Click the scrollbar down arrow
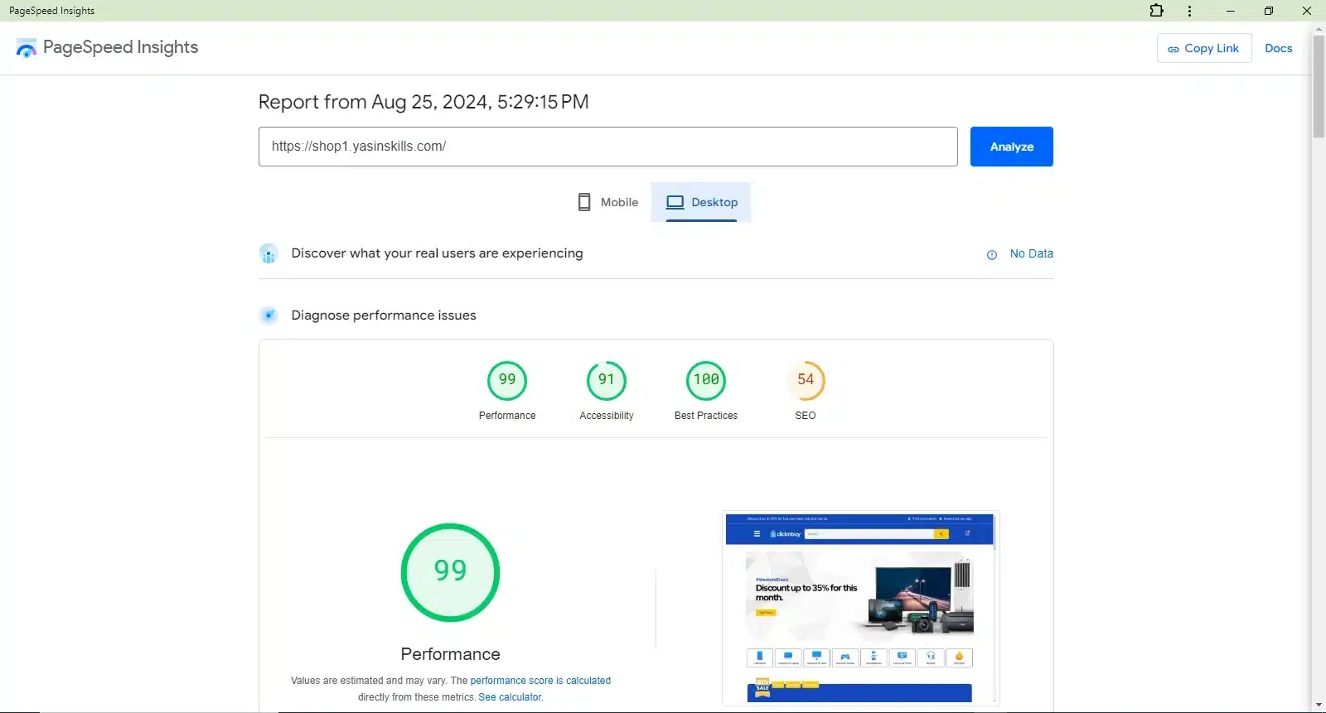This screenshot has height=713, width=1326. coord(1319,706)
